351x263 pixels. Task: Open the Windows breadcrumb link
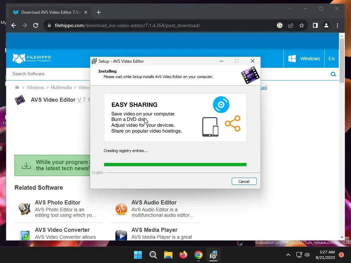(35, 87)
